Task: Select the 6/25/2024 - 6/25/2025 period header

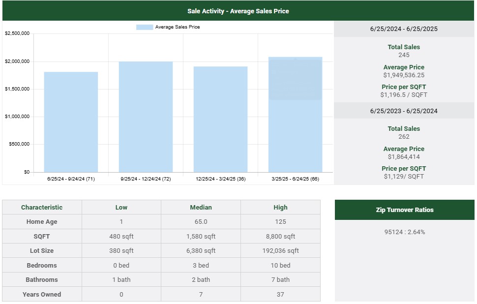Action: (404, 29)
